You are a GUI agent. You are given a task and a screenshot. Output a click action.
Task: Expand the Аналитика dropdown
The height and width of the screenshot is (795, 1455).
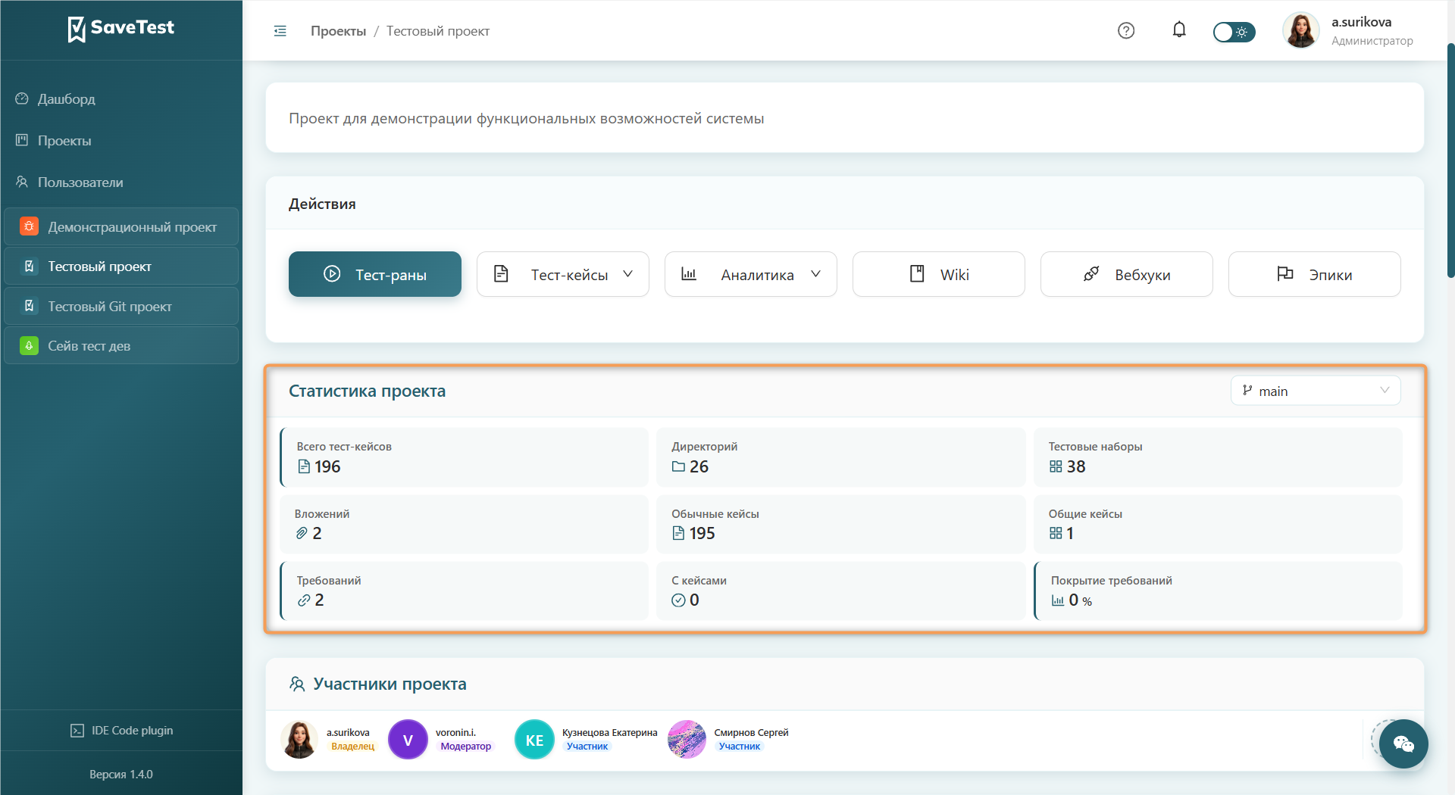(x=751, y=274)
